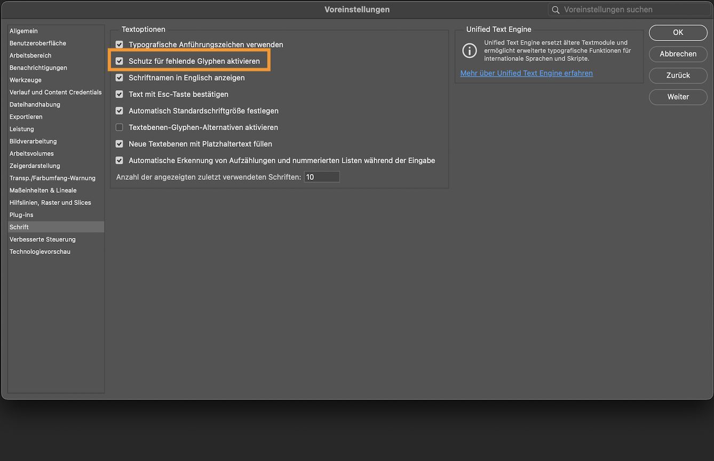The height and width of the screenshot is (461, 714).
Task: Uncheck Schriftnamen in Englisch anzeigen
Action: (x=120, y=78)
